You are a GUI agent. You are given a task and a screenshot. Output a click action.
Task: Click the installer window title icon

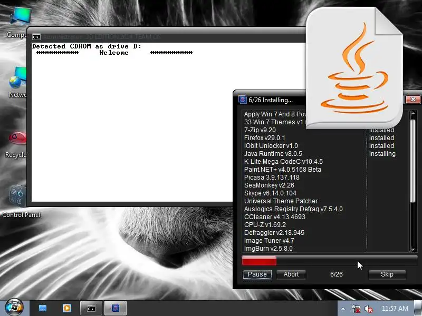click(x=243, y=100)
